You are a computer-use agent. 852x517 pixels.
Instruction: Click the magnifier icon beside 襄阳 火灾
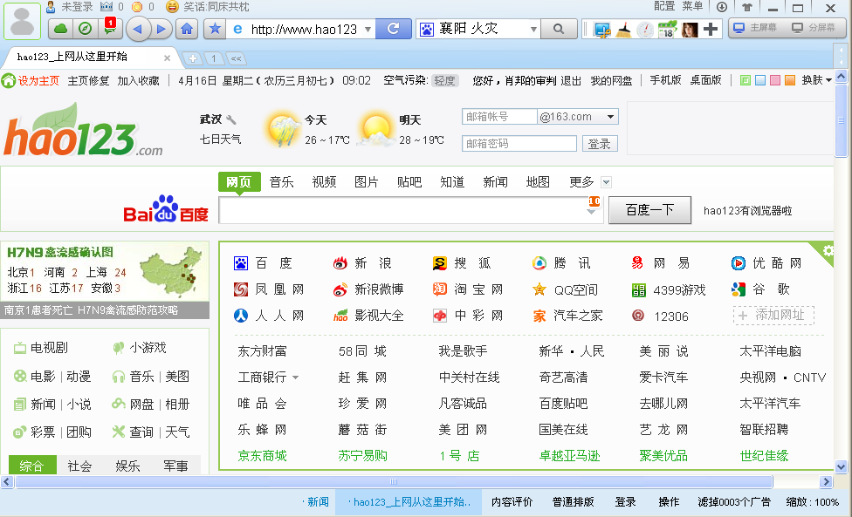click(558, 28)
